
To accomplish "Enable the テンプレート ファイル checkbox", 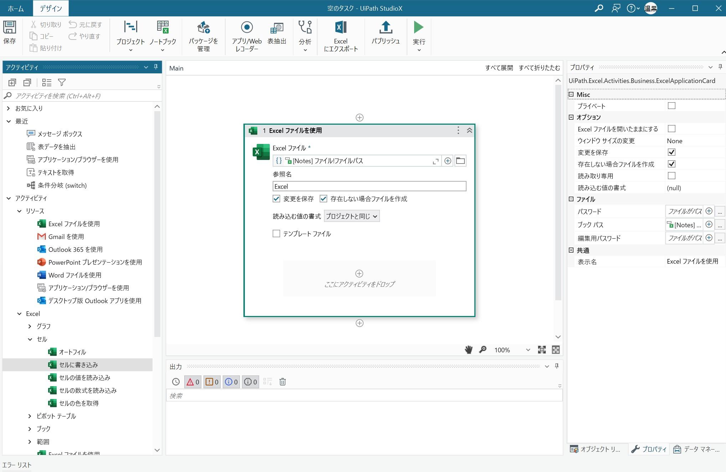I will click(x=276, y=234).
